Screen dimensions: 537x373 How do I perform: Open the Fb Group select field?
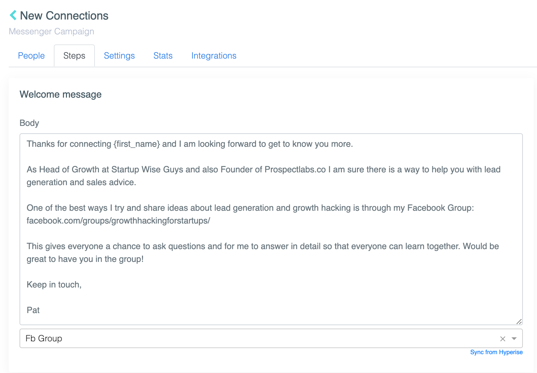(x=271, y=338)
